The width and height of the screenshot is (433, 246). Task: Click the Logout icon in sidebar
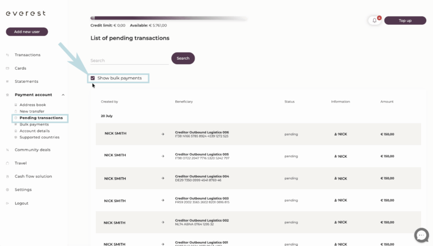pos(7,203)
